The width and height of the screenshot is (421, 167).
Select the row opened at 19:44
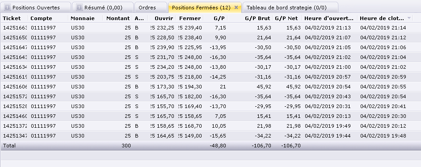(210, 136)
